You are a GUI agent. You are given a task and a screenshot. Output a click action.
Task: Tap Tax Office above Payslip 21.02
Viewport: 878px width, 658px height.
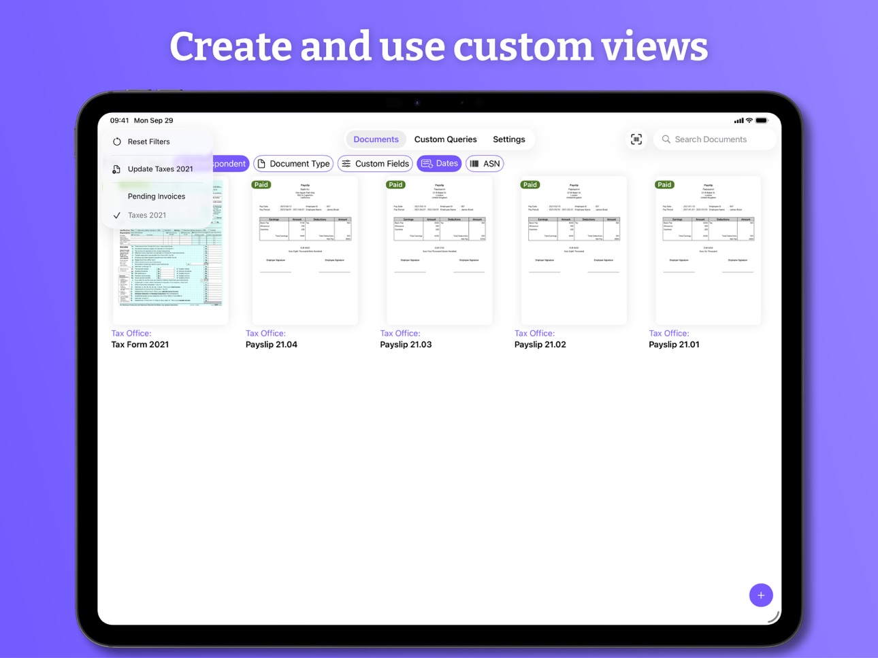(x=535, y=333)
